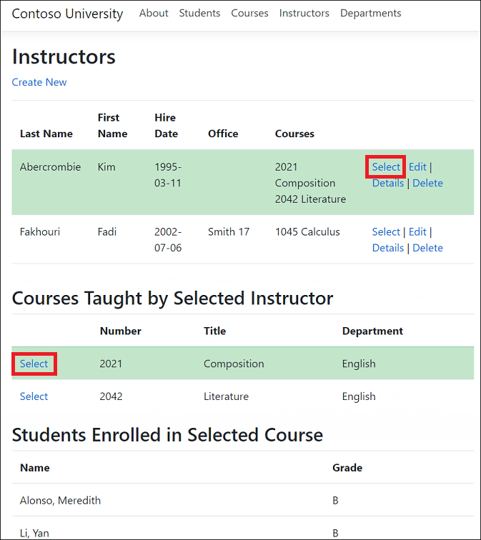Go to the About menu item

point(154,13)
